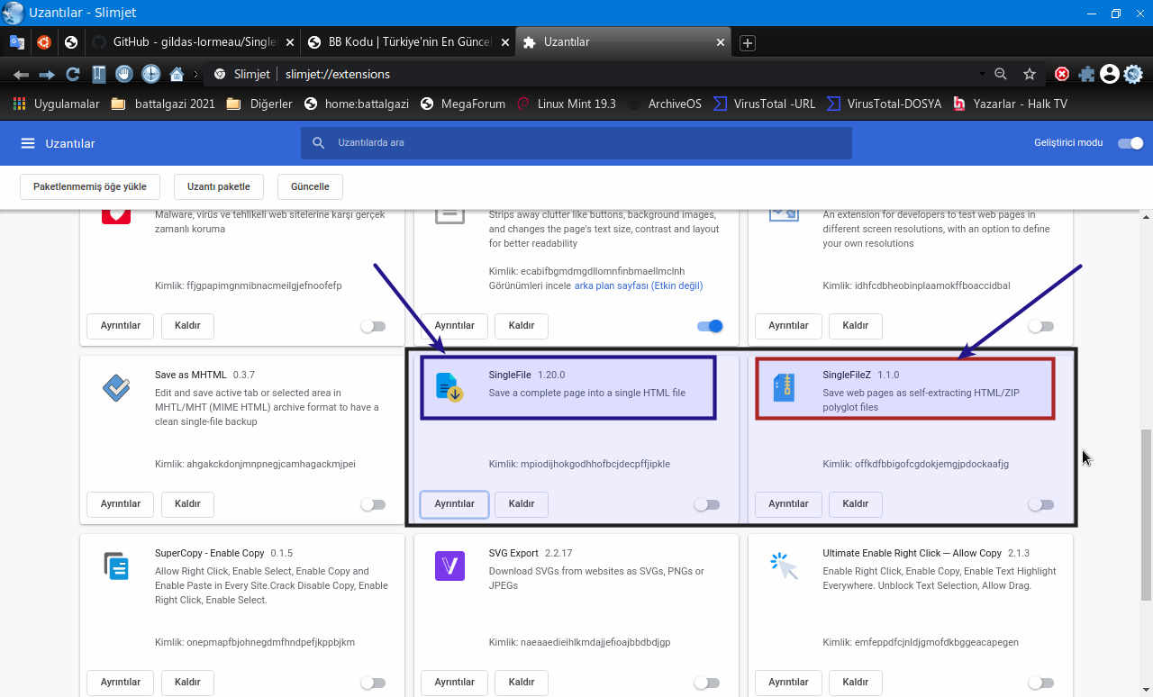Close the BB Kodu tab
This screenshot has width=1153, height=697.
pyautogui.click(x=505, y=41)
